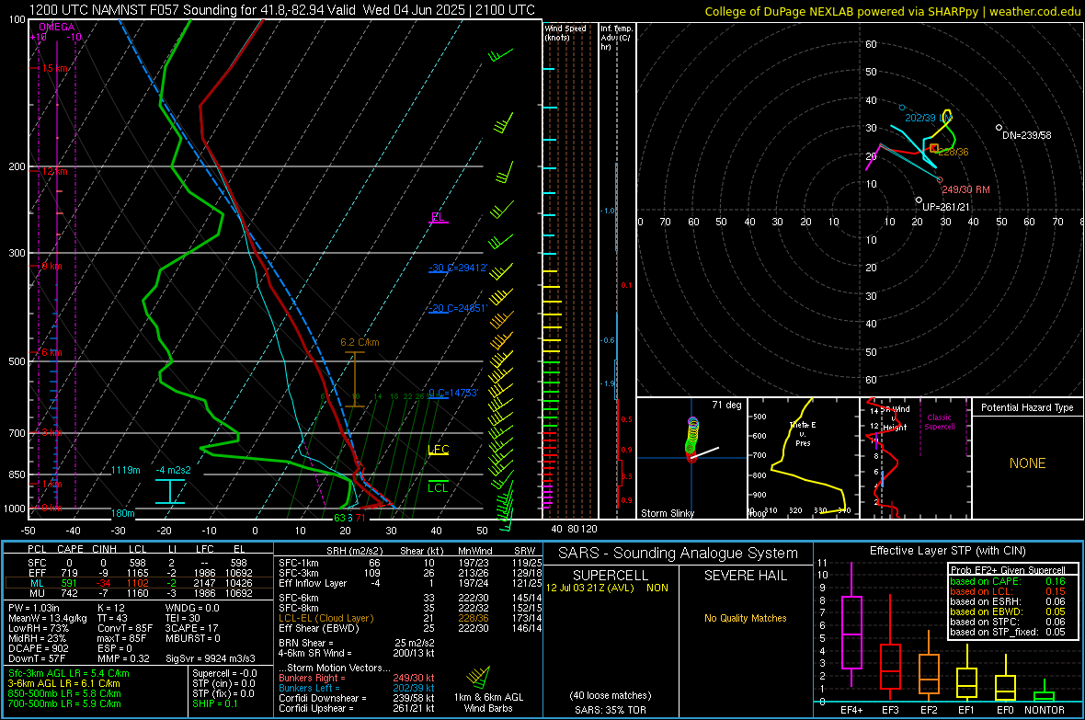Click the 'Effective Layer STP (with CIN)' title
Image resolution: width=1085 pixels, height=720 pixels.
tap(948, 551)
